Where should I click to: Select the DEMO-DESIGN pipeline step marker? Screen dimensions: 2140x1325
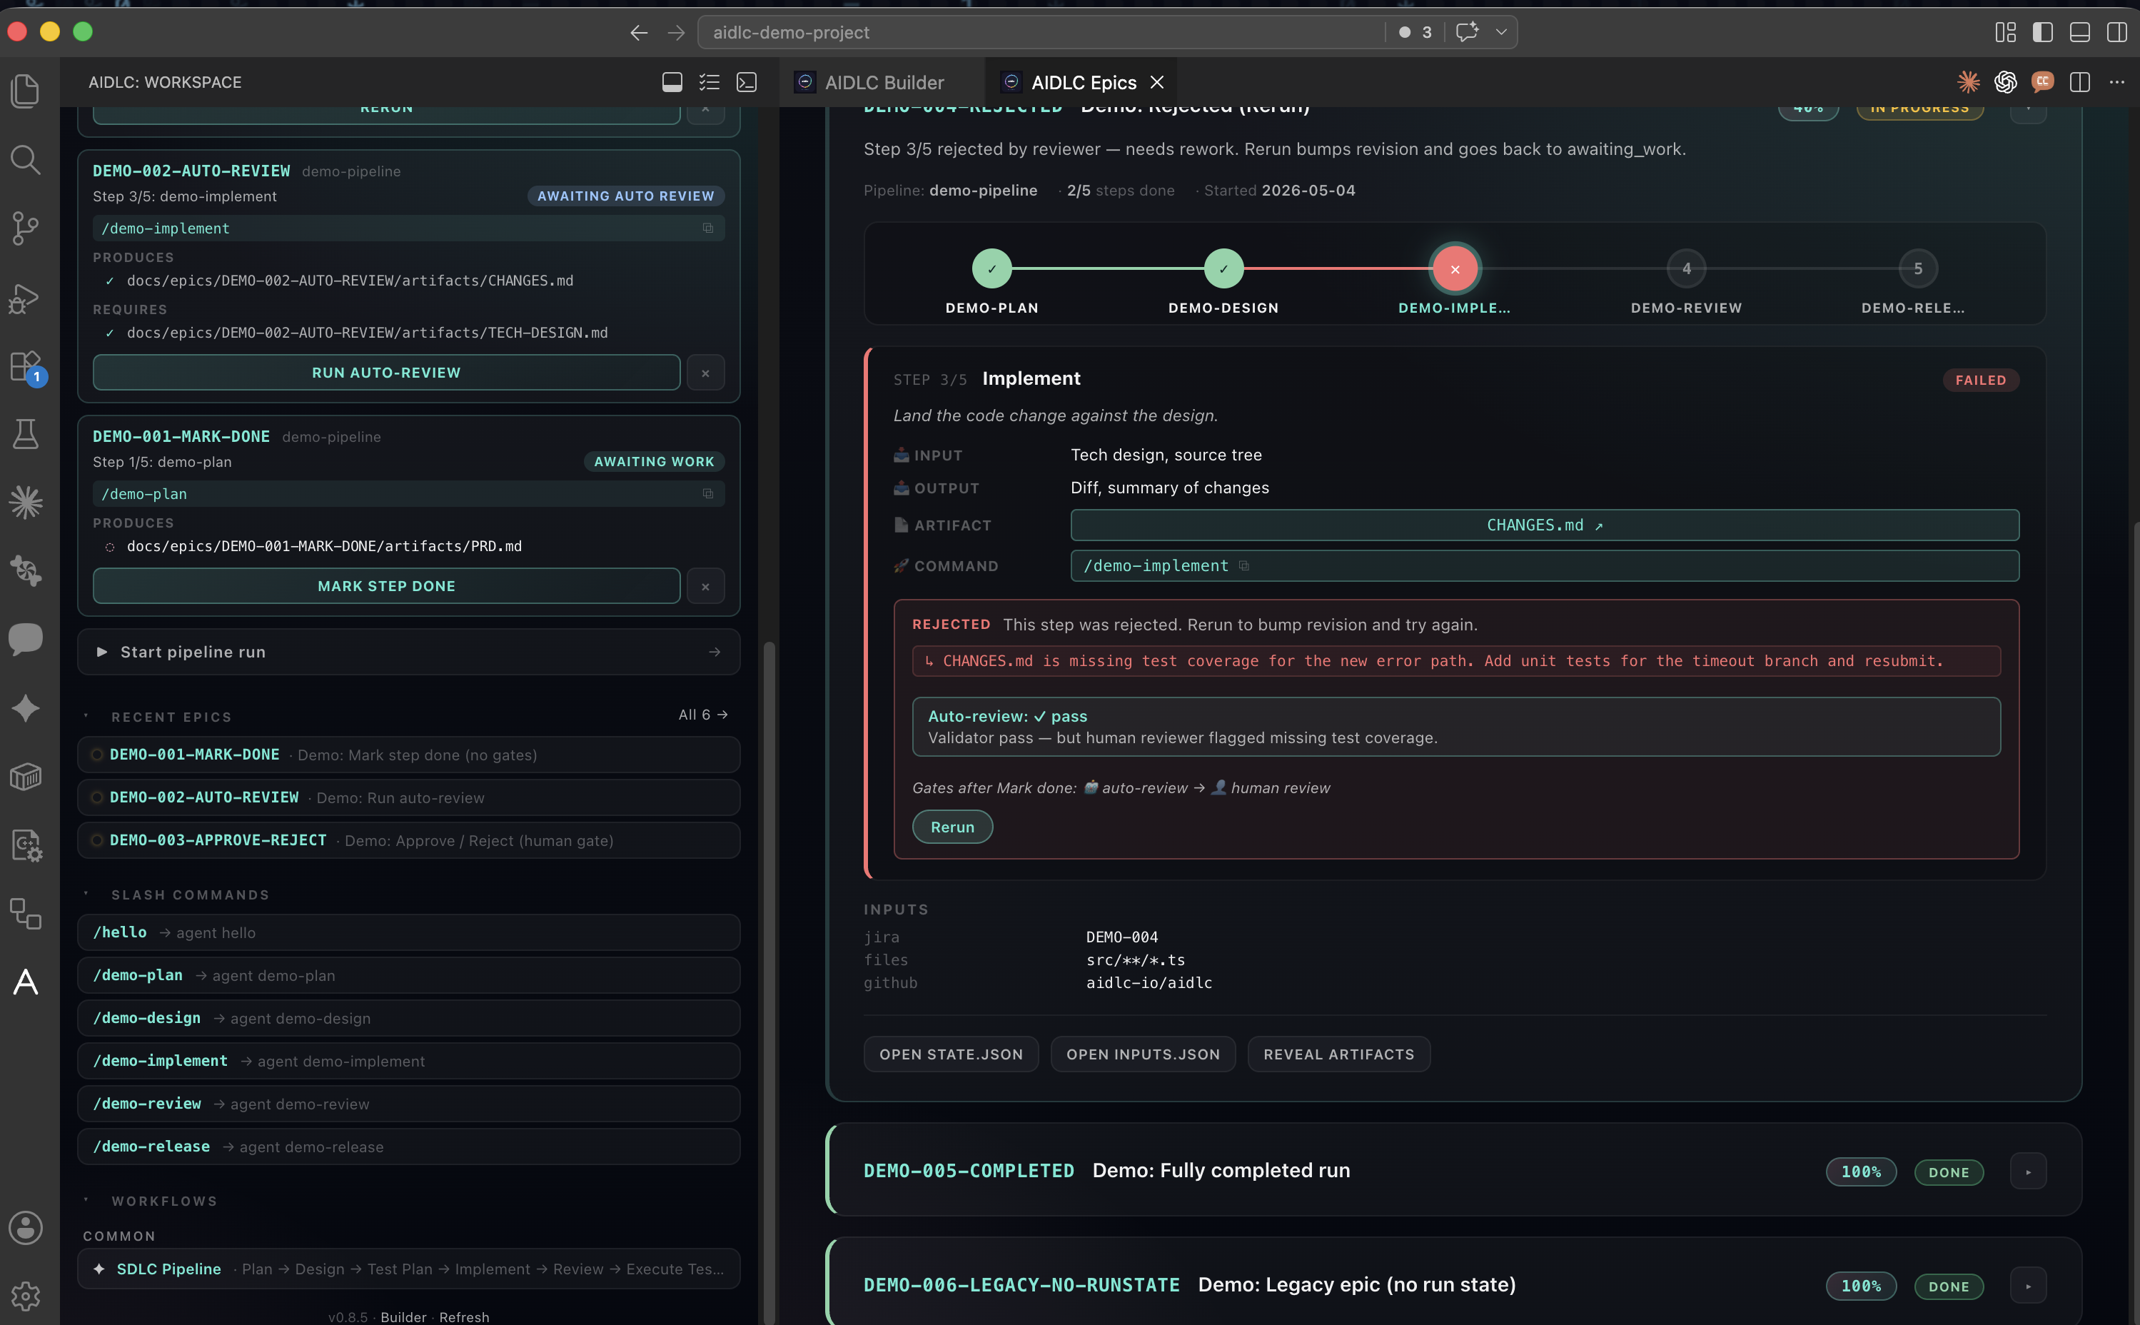tap(1223, 268)
